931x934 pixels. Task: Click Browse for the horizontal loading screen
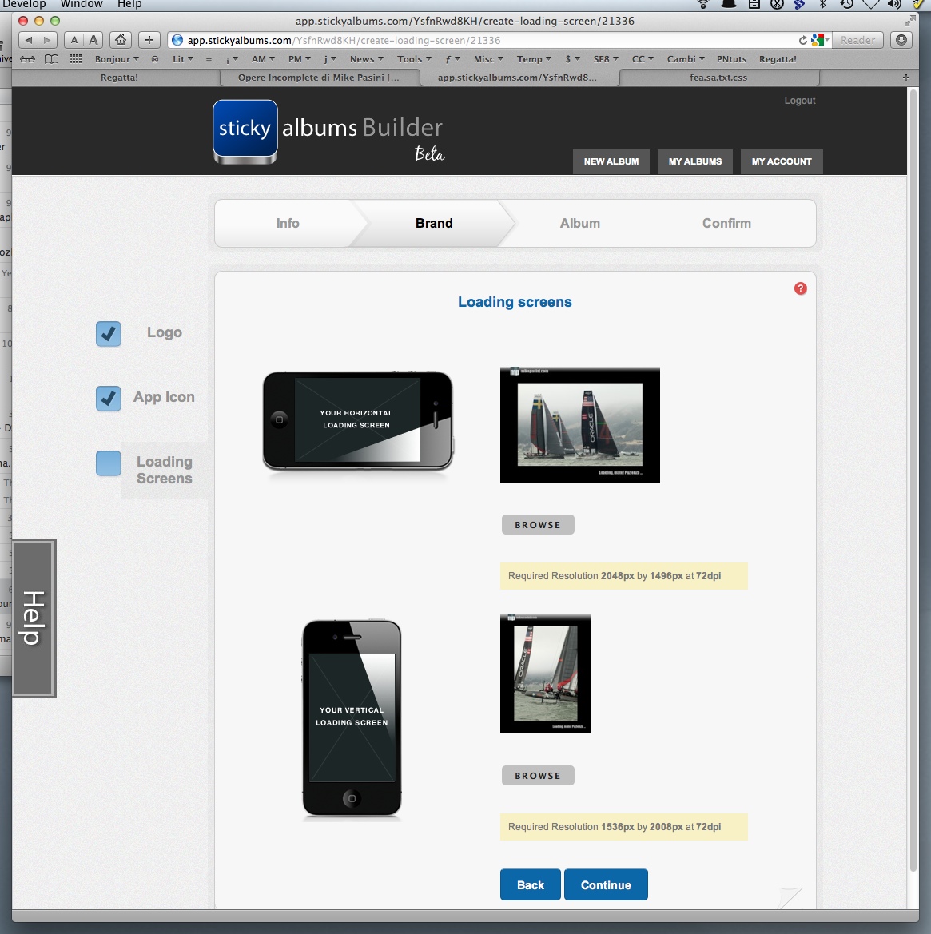click(x=537, y=525)
